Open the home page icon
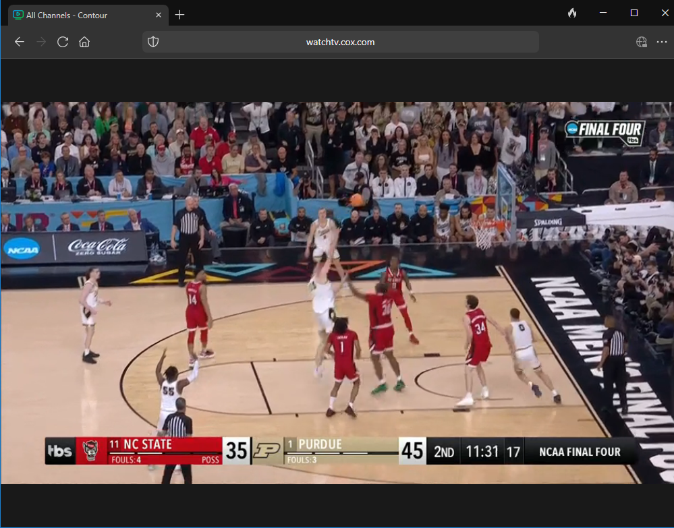The image size is (674, 528). pyautogui.click(x=84, y=42)
